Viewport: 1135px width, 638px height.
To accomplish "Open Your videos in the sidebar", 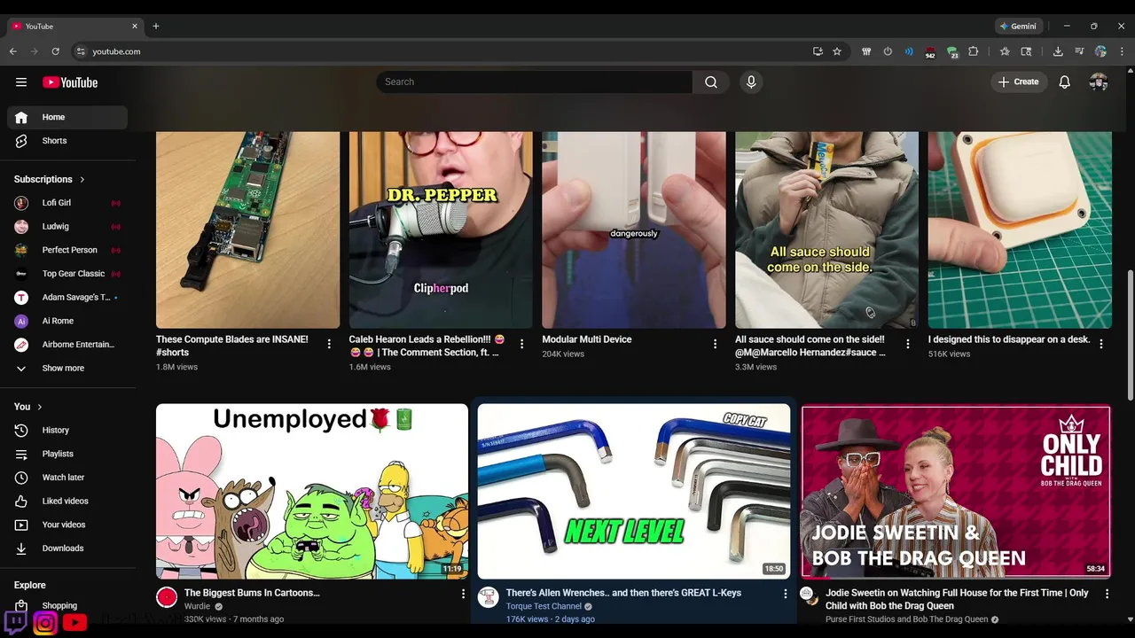I will click(x=67, y=525).
